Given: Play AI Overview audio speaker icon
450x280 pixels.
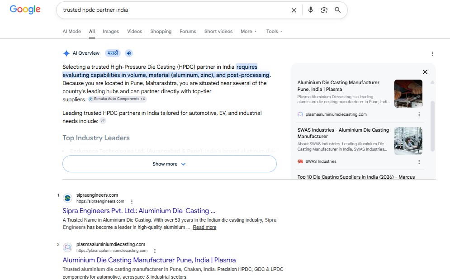Looking at the screenshot, I should (x=129, y=53).
